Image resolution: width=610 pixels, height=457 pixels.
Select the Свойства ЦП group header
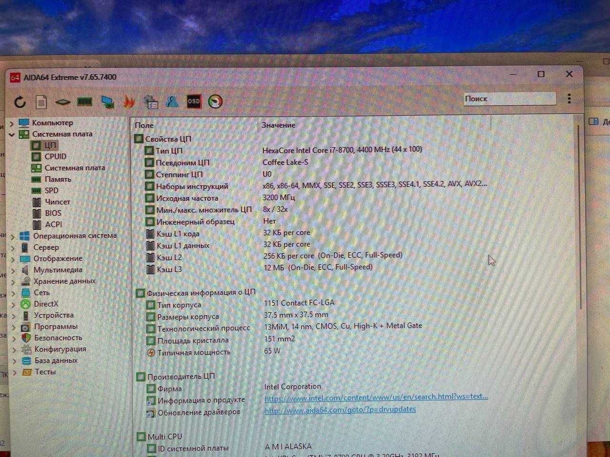point(168,139)
